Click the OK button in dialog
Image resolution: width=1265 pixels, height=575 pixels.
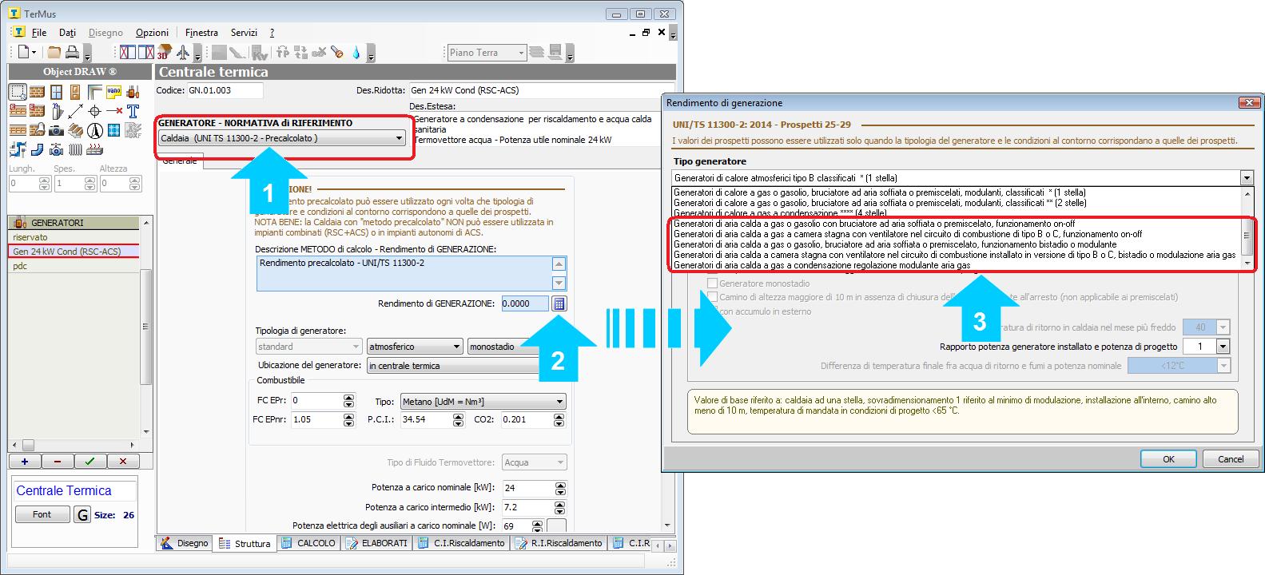coord(1168,459)
